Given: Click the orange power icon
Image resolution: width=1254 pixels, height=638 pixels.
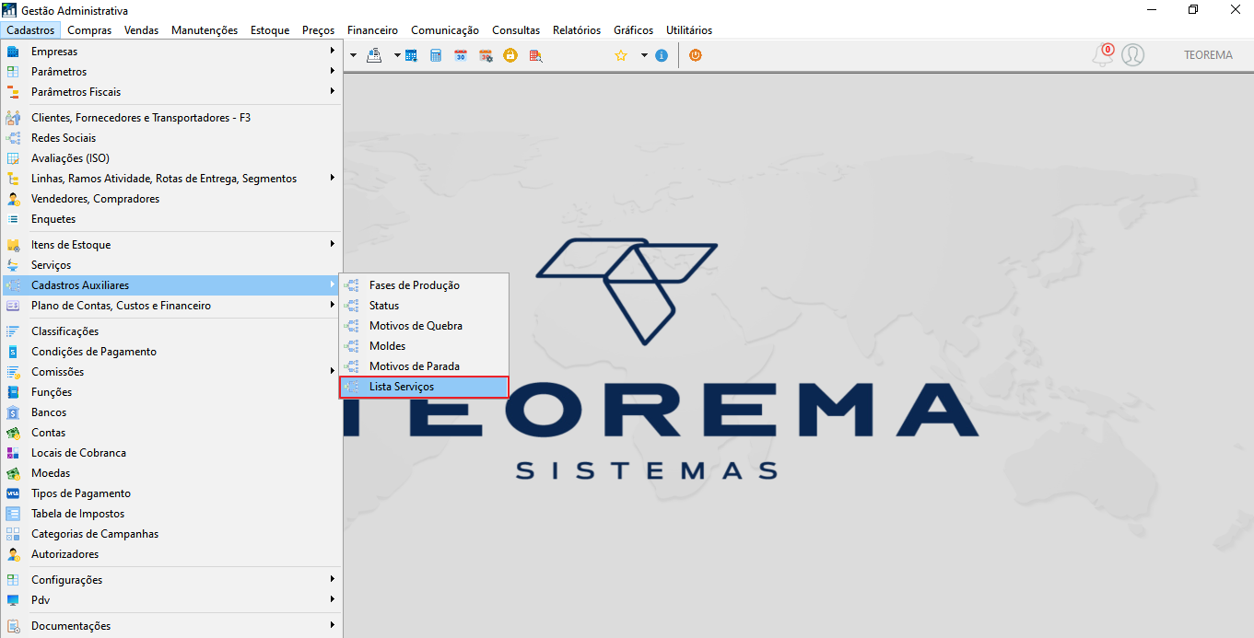Looking at the screenshot, I should click(x=696, y=55).
